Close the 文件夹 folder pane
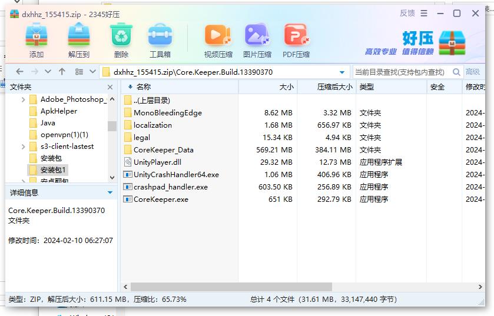494x316 pixels. (x=110, y=87)
